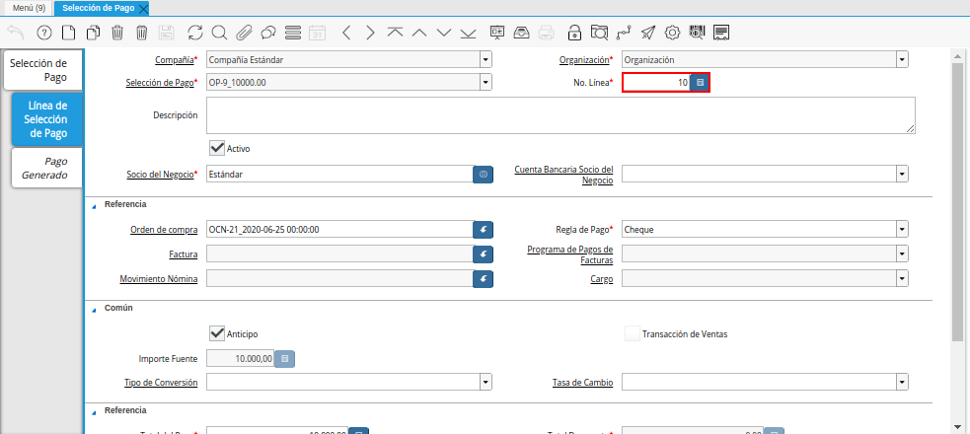Switch to the Pago Generado tab
The height and width of the screenshot is (434, 970).
[x=46, y=168]
